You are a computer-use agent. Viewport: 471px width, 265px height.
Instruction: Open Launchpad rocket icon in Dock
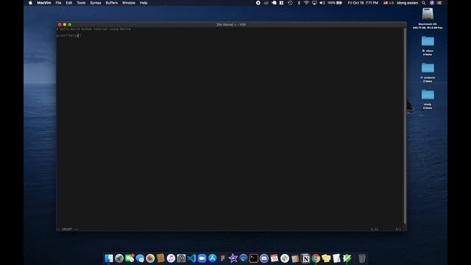pyautogui.click(x=119, y=258)
